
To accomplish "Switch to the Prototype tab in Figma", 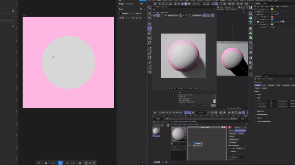I will [x=129, y=4].
